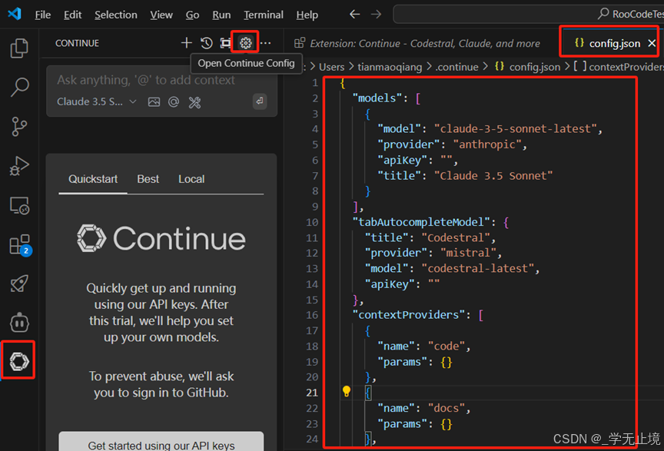This screenshot has height=451, width=664.
Task: Open the Search view in activity bar
Action: click(x=19, y=87)
